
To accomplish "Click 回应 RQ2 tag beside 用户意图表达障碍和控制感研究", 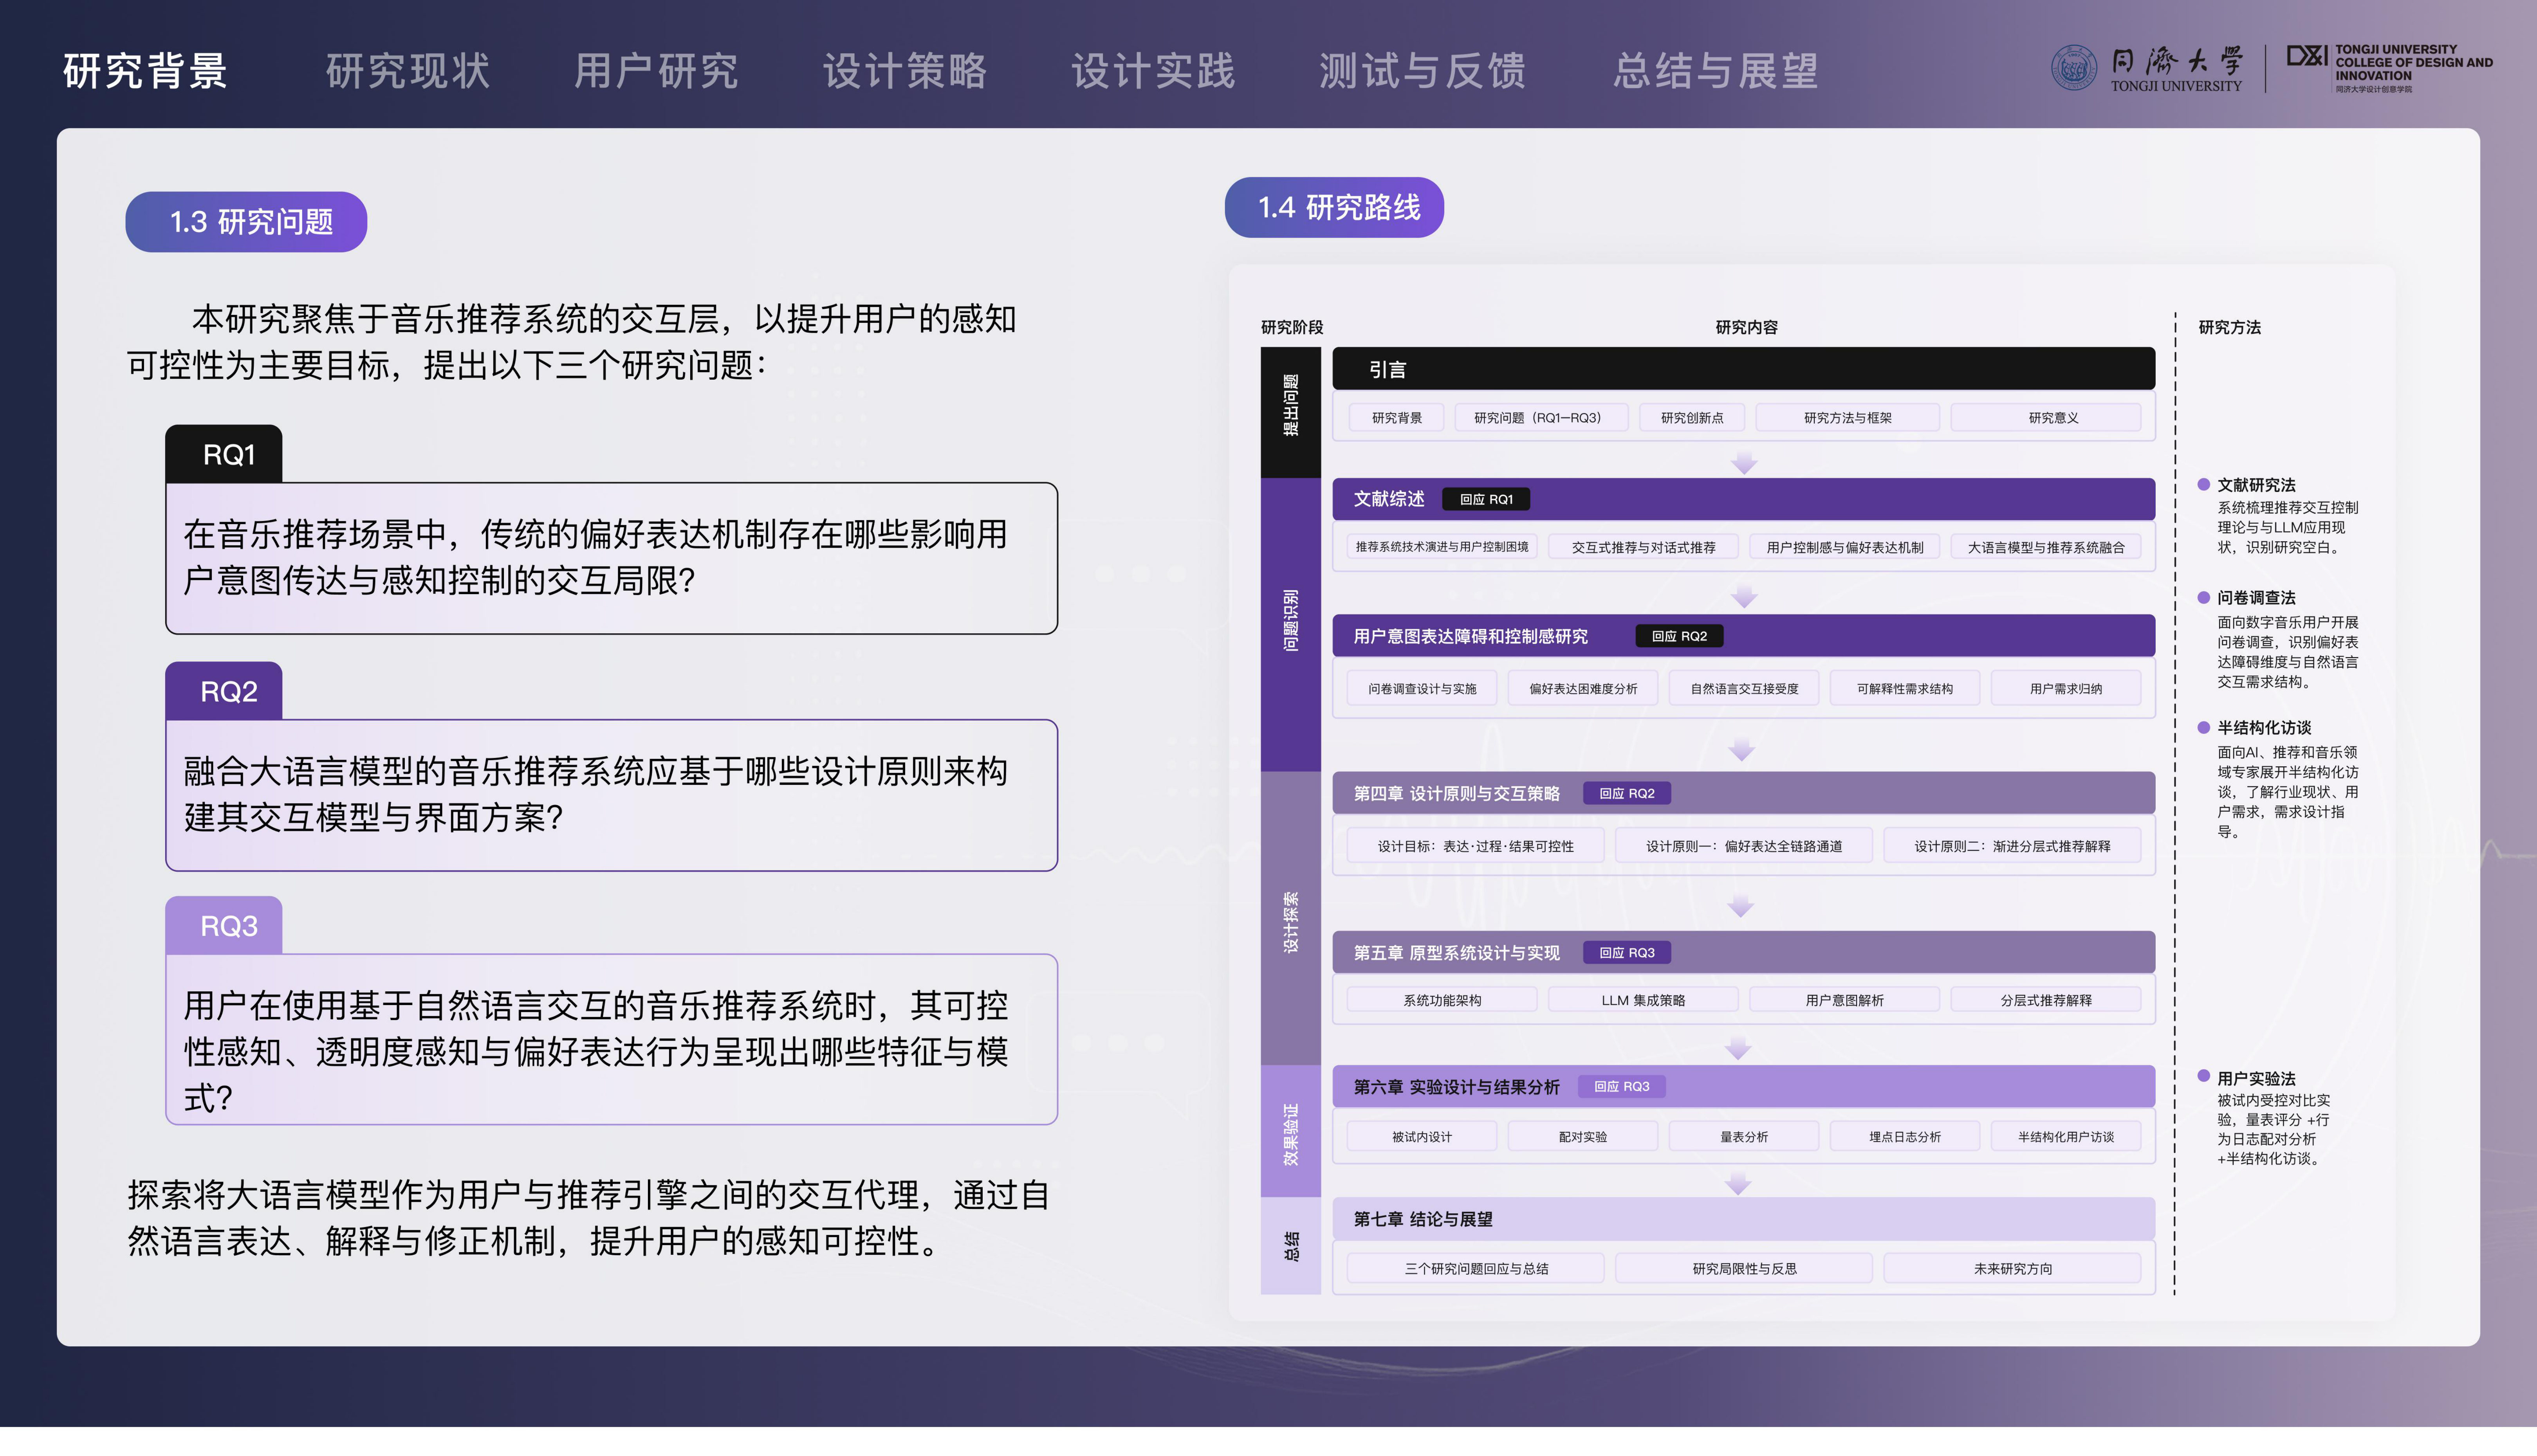I will pos(1679,636).
